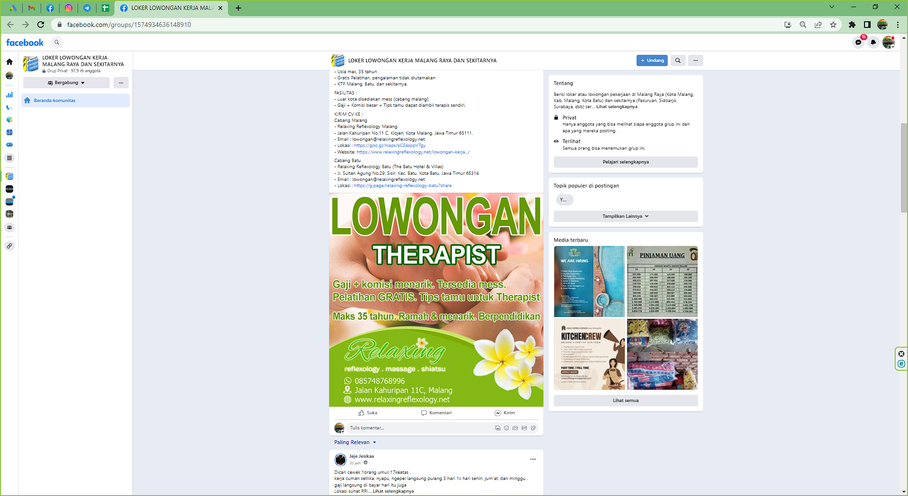Switch commenting identity via comment avatar
This screenshot has width=908, height=496.
tap(339, 428)
